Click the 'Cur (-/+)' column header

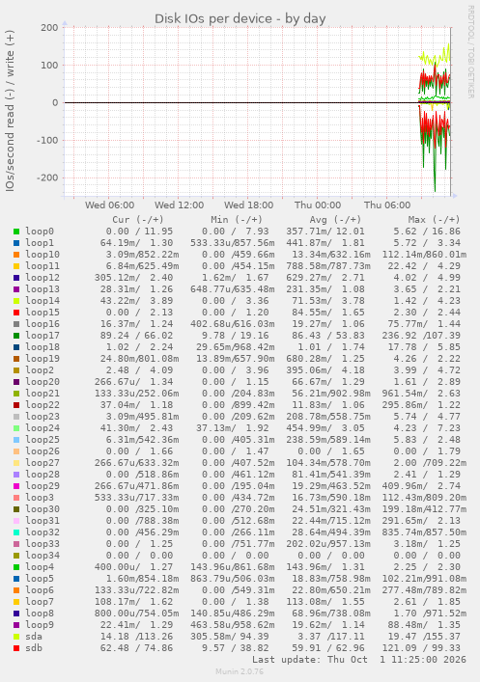(138, 220)
